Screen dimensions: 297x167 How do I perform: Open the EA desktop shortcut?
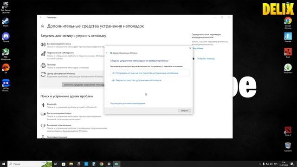(6, 69)
